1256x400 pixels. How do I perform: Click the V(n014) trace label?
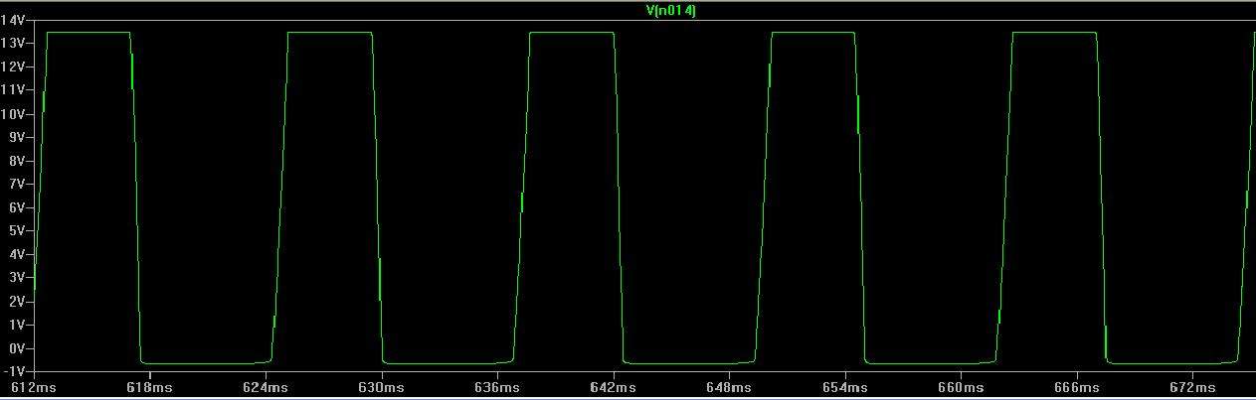click(x=669, y=11)
